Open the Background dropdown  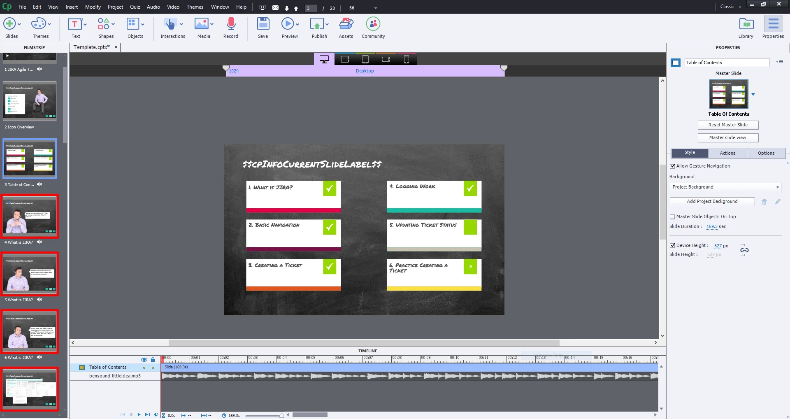[725, 187]
